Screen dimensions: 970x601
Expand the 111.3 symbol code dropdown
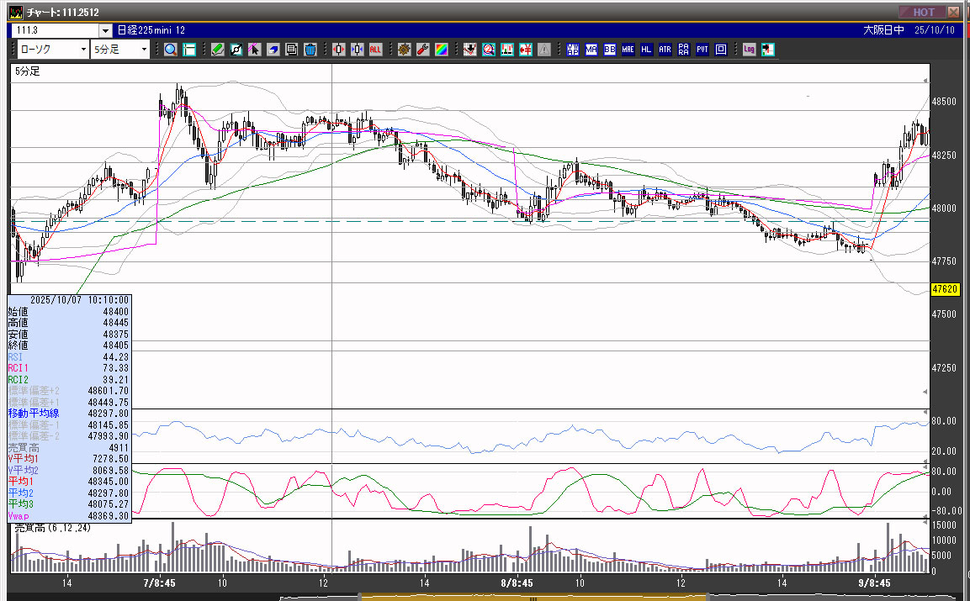pos(105,30)
